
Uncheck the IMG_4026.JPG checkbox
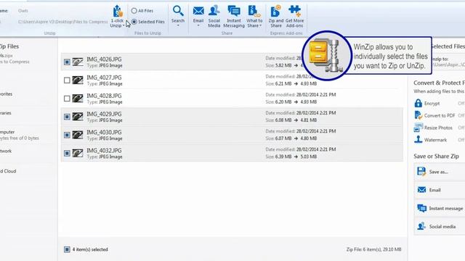(67, 62)
